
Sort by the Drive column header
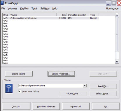(x=6, y=15)
